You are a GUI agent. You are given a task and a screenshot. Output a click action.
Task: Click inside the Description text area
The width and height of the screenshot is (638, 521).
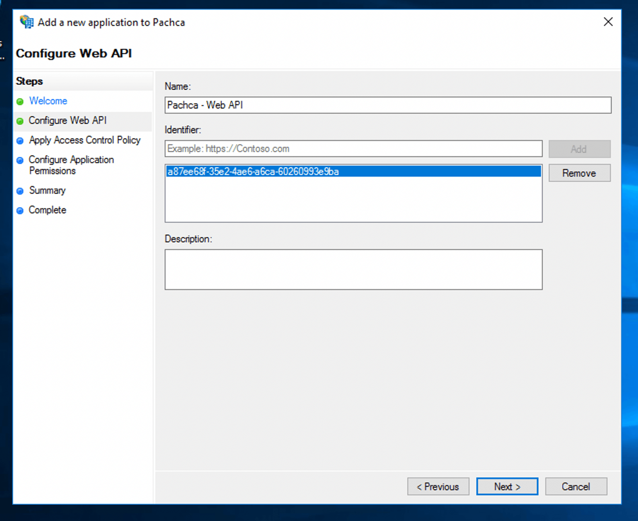click(353, 269)
